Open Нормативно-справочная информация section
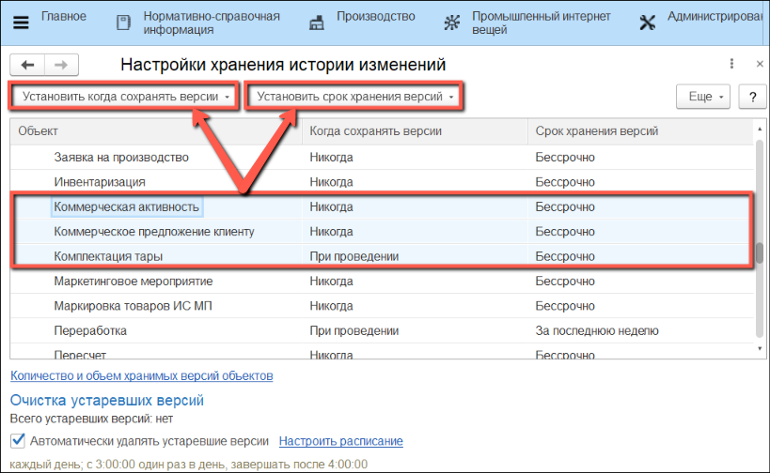Viewport: 770px width, 473px height. tap(197, 23)
